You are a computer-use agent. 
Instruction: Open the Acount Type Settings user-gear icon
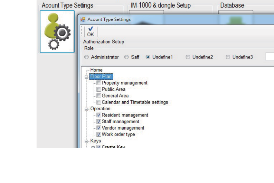pos(57,32)
